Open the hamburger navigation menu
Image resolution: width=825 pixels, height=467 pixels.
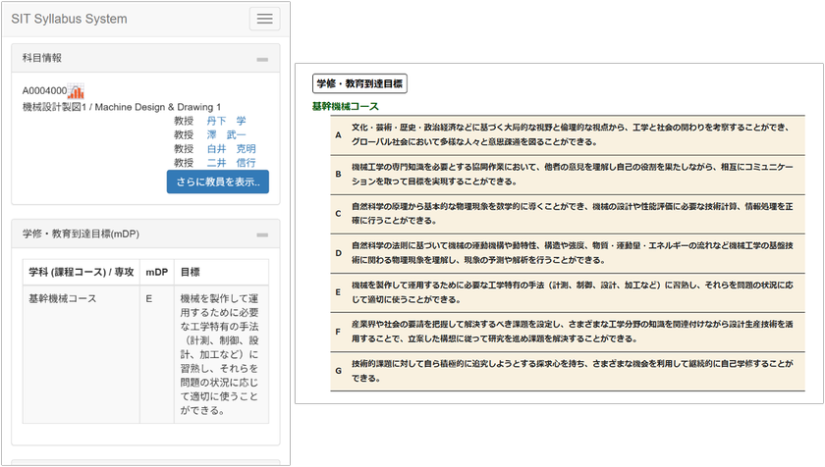tap(264, 19)
